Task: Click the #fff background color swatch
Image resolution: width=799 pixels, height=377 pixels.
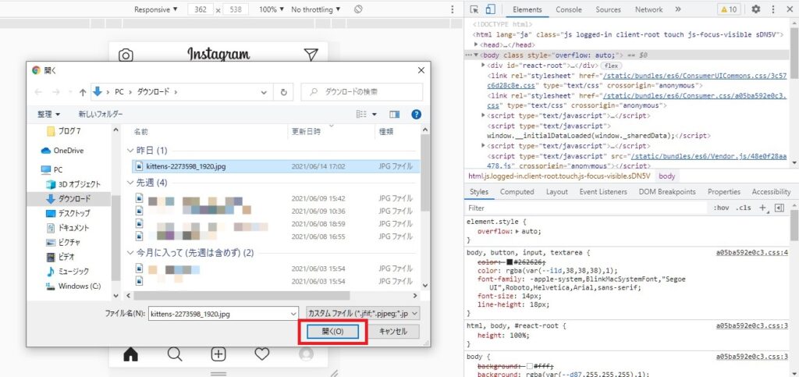Action: point(530,366)
